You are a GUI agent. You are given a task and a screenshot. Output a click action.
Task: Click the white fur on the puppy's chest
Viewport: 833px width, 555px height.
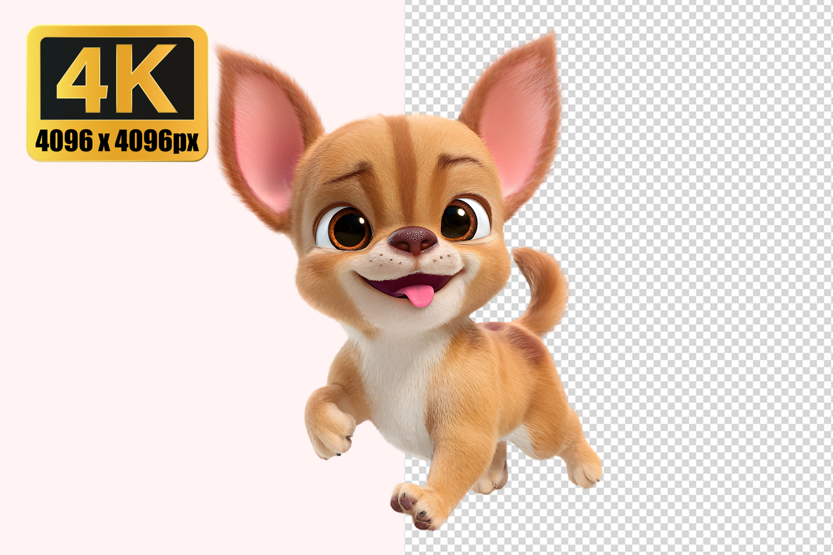397,377
